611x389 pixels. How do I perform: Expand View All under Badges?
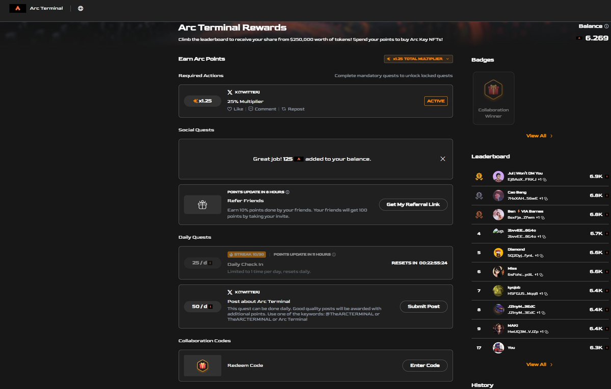(x=540, y=136)
